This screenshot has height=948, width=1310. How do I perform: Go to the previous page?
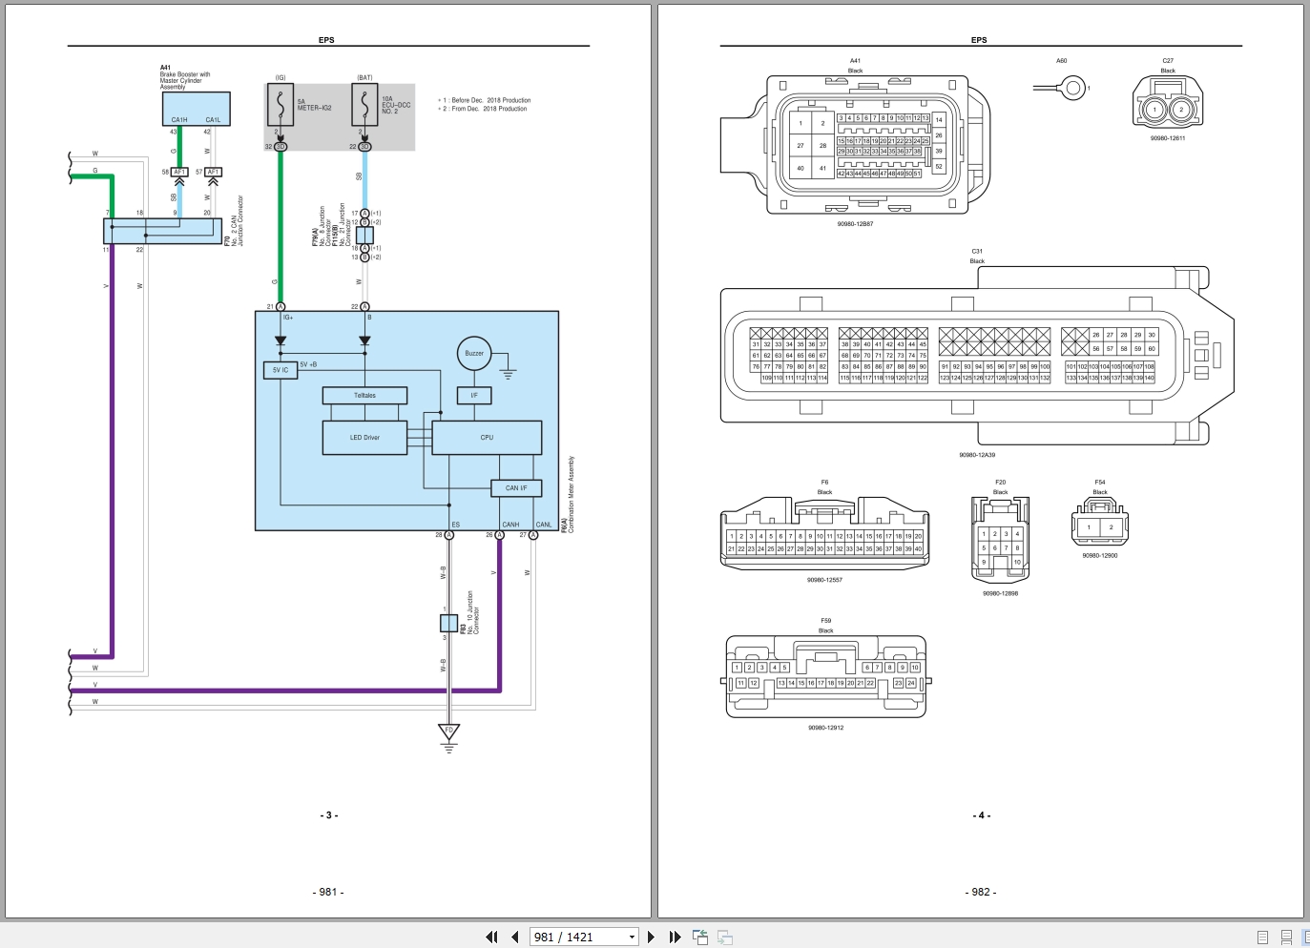[514, 937]
